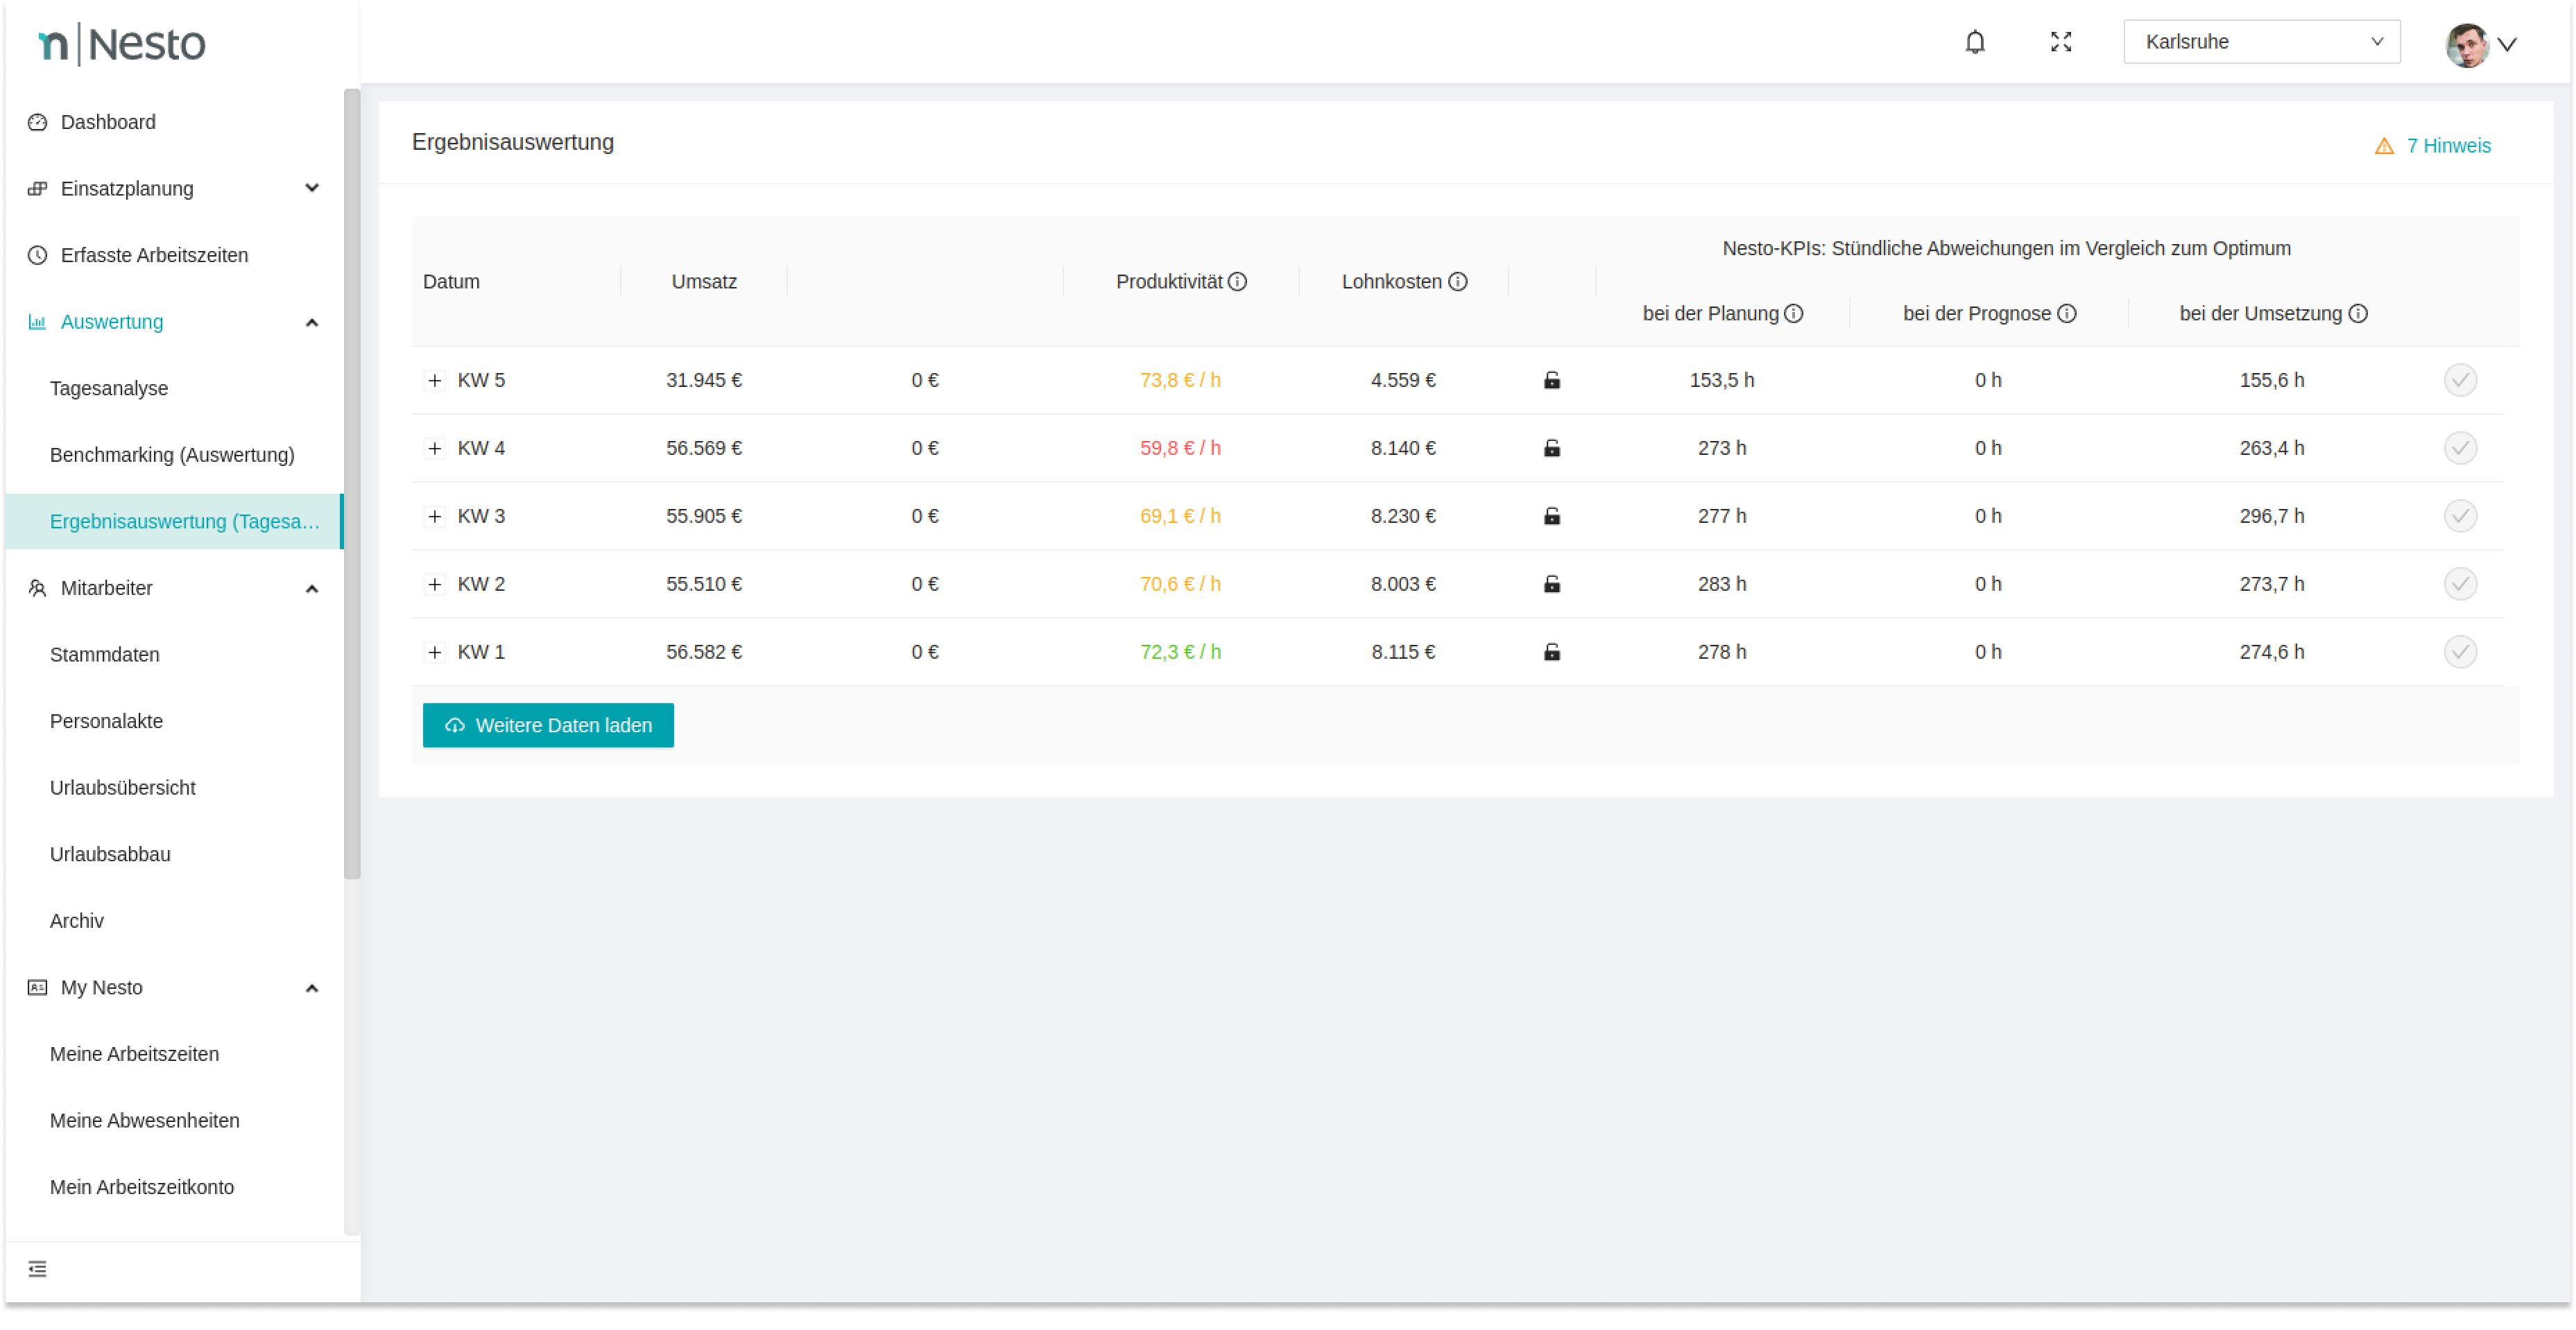Viewport: 2576px width, 1330px height.
Task: Show info for Produktivität column
Action: [x=1237, y=282]
